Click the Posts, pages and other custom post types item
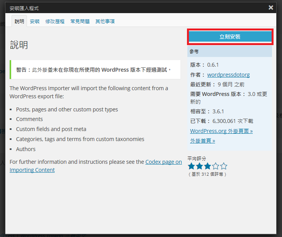Image resolution: width=282 pixels, height=237 pixels. tap(67, 109)
